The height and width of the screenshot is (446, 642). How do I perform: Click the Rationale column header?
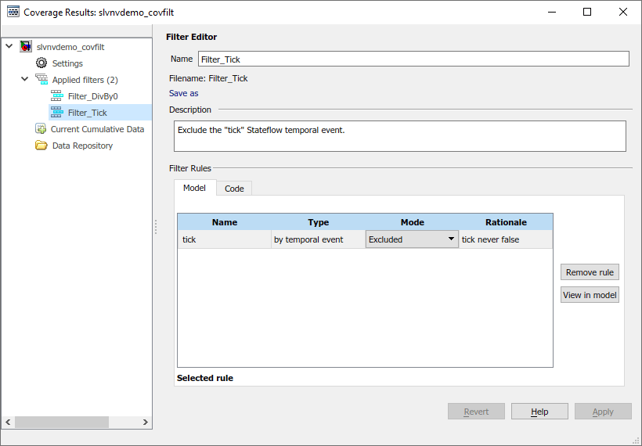(x=506, y=222)
